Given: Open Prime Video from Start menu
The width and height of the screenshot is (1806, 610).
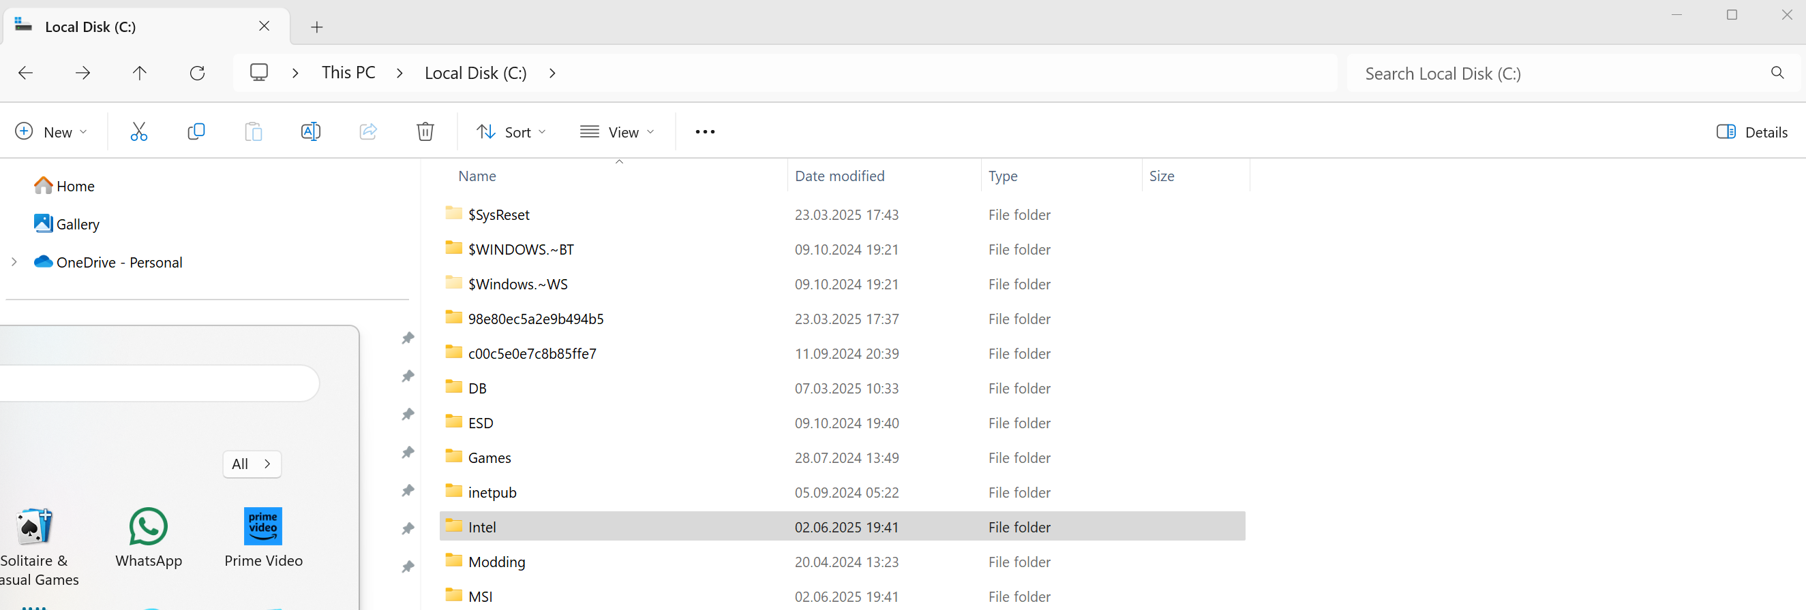Looking at the screenshot, I should click(263, 537).
